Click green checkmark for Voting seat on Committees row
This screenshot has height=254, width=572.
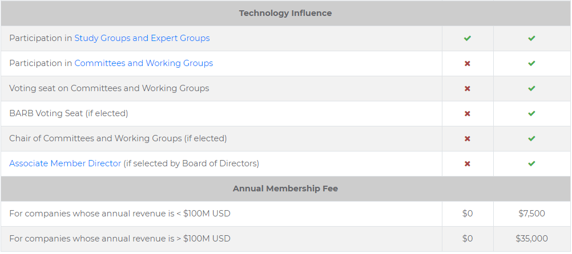[531, 88]
